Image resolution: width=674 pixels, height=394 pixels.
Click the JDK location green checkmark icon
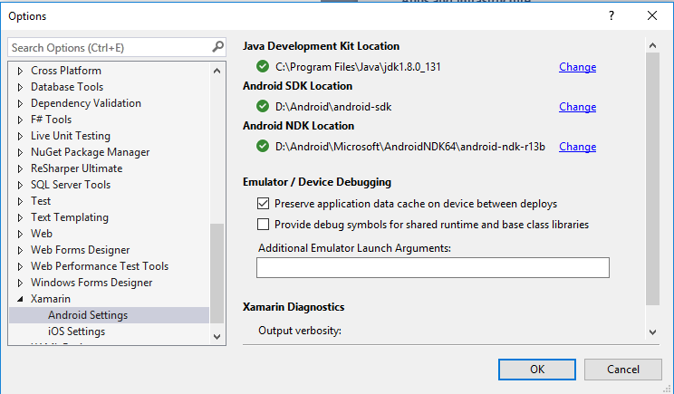coord(262,67)
